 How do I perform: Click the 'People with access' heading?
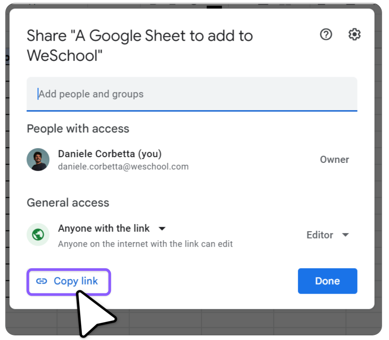78,129
